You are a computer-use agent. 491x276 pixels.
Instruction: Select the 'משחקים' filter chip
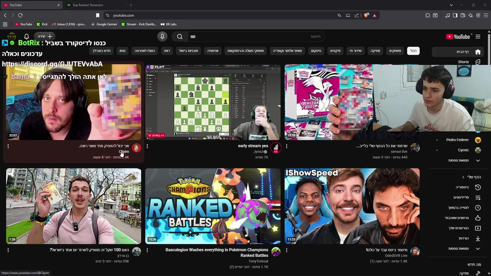click(x=395, y=51)
